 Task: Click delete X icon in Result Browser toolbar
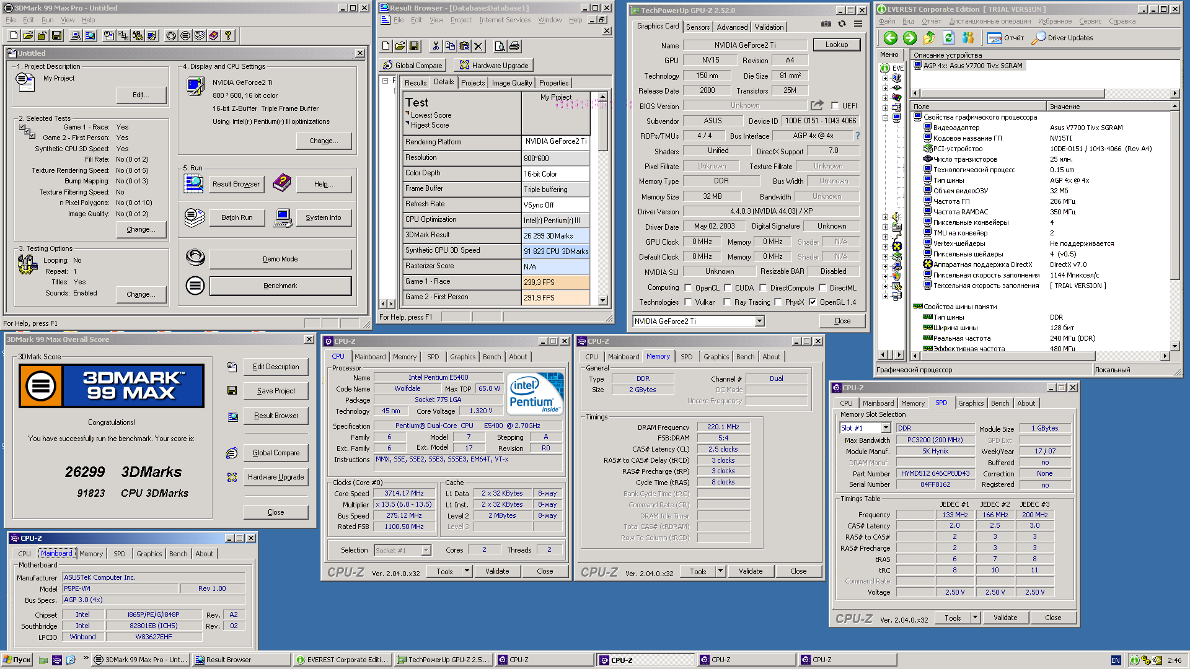478,46
